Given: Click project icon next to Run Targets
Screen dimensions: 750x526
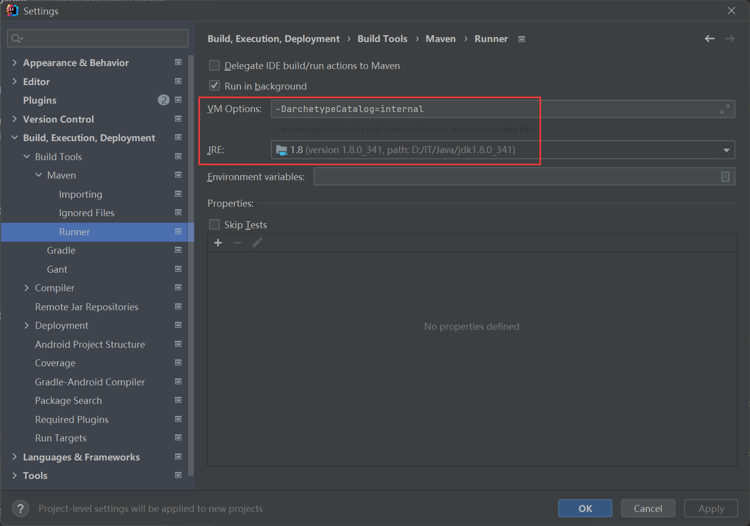Looking at the screenshot, I should tap(178, 437).
